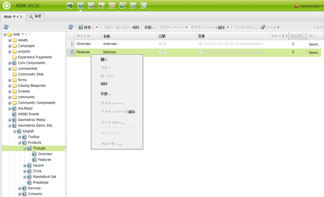Collapse the Triangle tree node
The width and height of the screenshot is (324, 197).
pos(25,149)
